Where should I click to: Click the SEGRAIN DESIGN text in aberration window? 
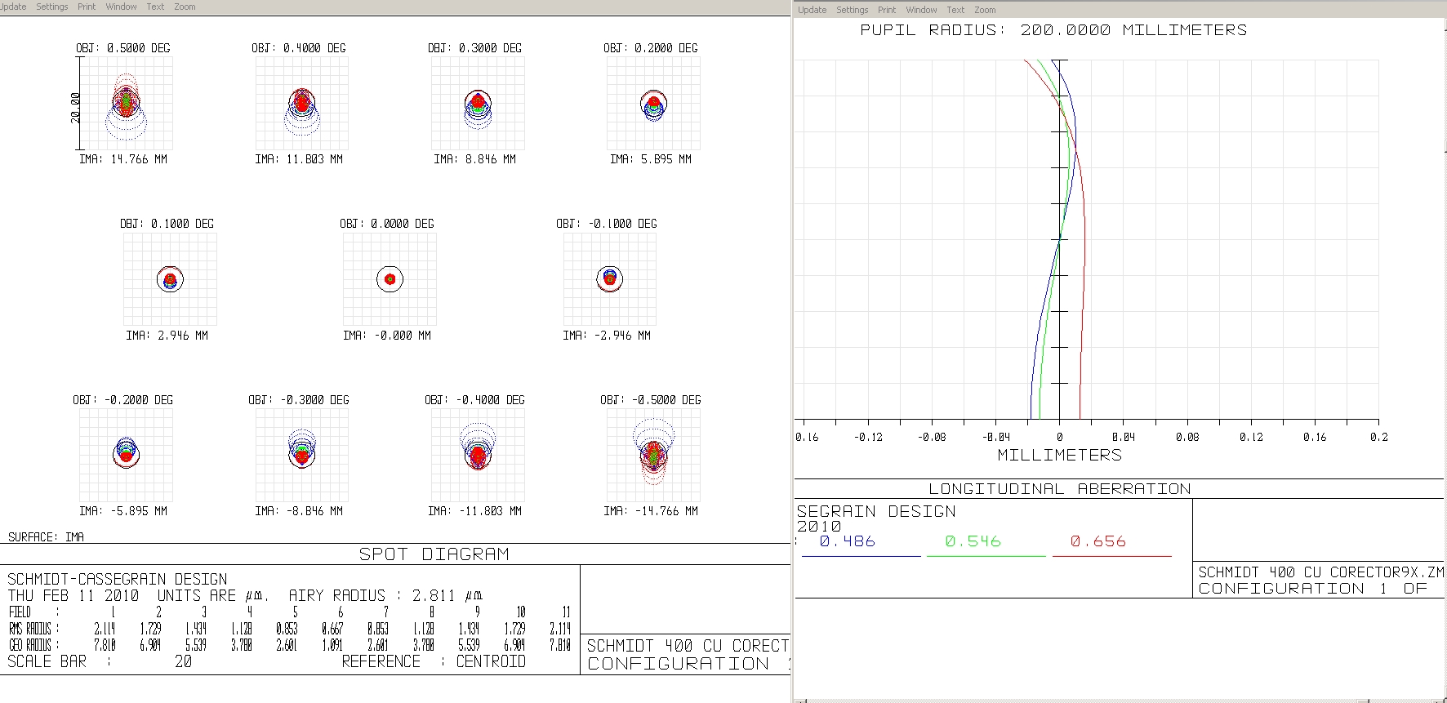coord(876,511)
